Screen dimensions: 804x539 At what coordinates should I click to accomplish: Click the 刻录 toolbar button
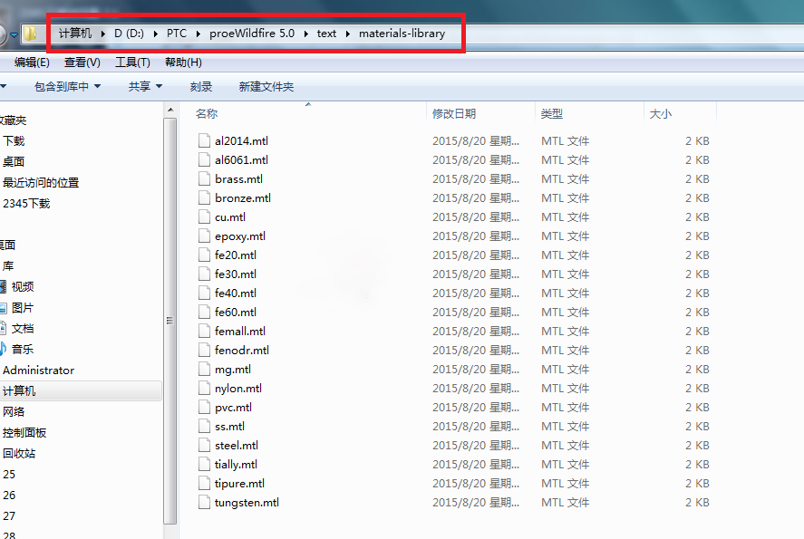[x=200, y=87]
